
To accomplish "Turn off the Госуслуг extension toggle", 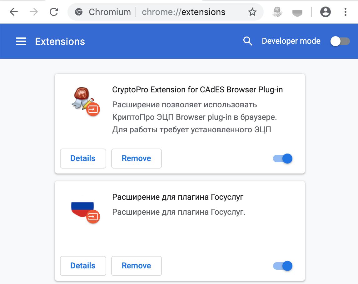I will click(283, 266).
